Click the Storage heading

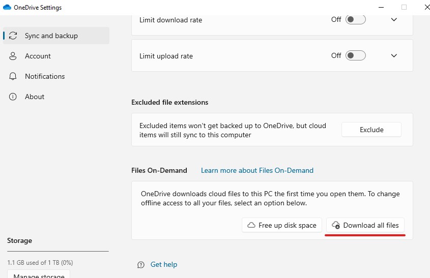(x=19, y=240)
